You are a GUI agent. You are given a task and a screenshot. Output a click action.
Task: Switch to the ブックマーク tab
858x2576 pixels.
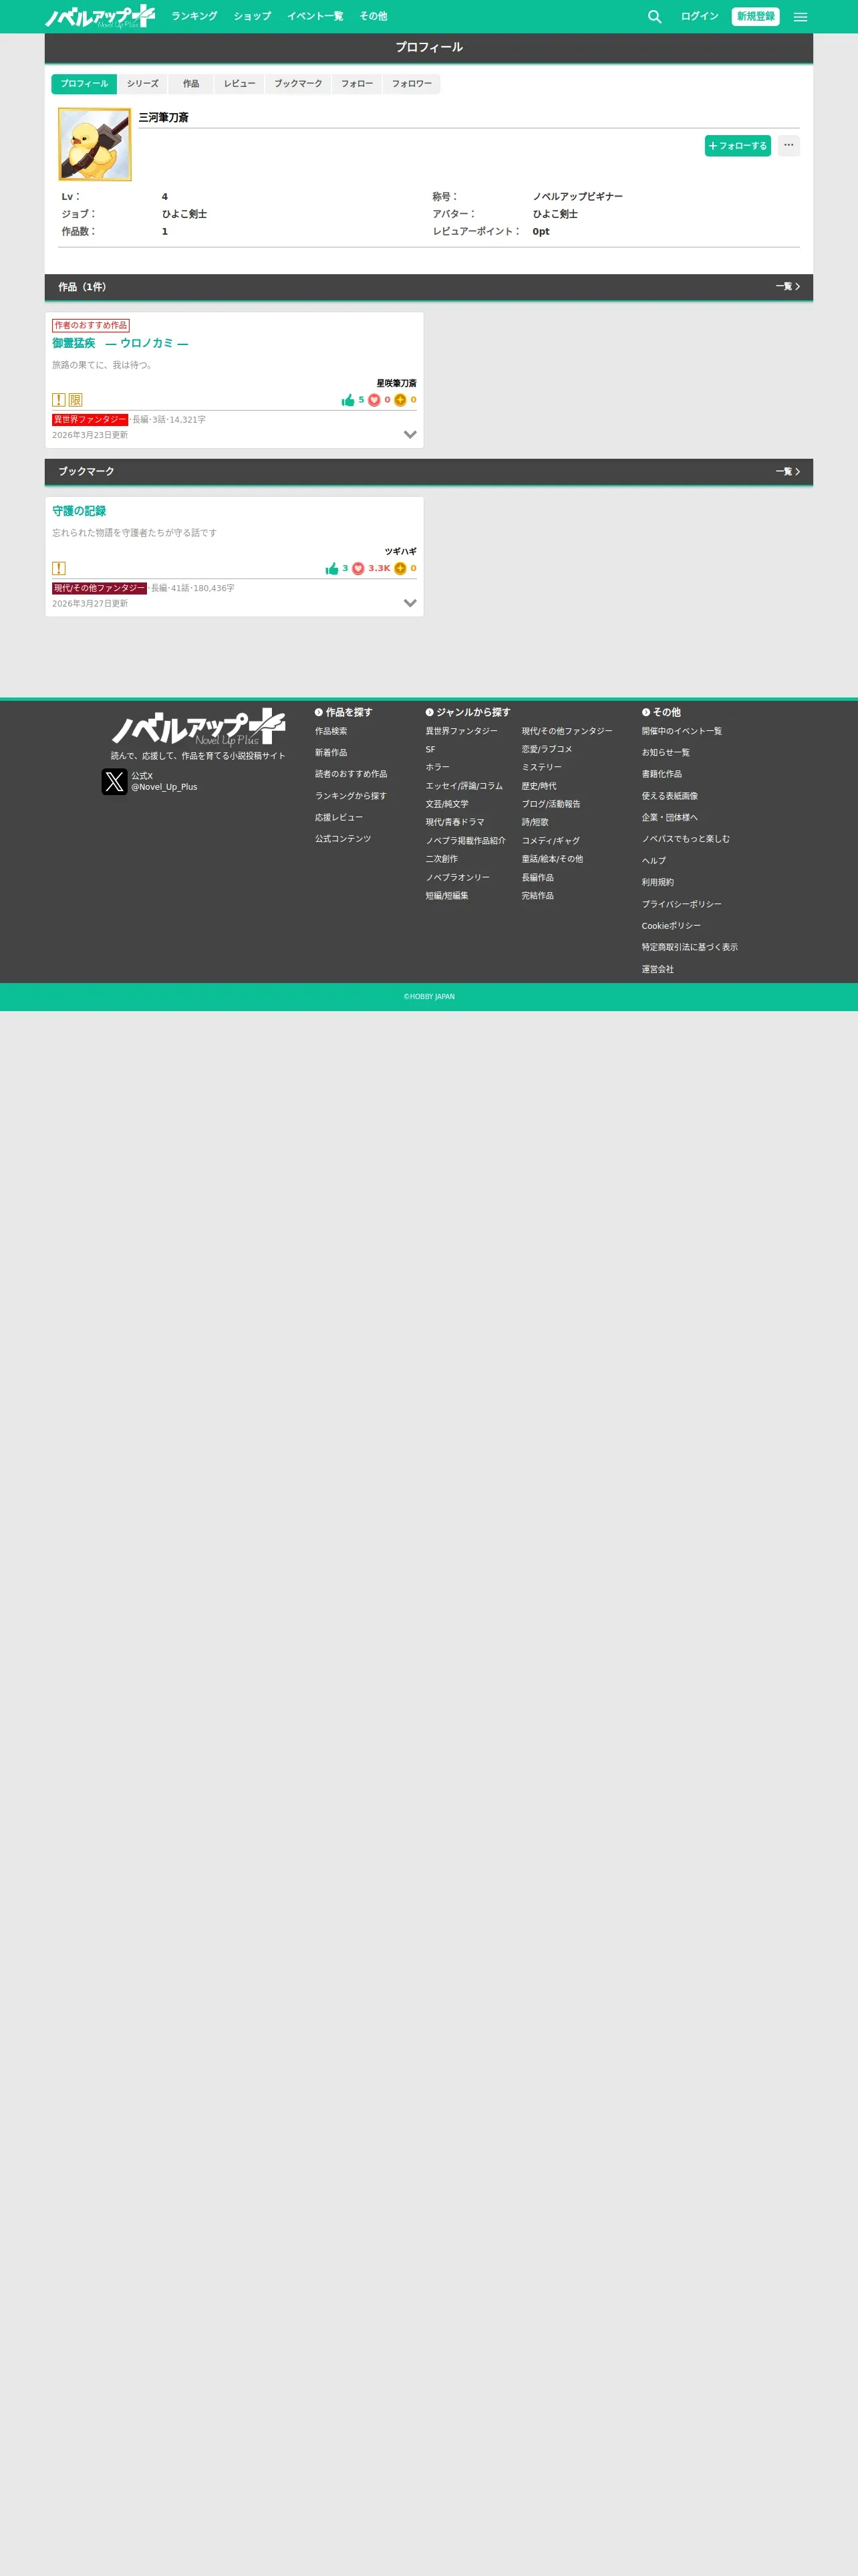(299, 84)
